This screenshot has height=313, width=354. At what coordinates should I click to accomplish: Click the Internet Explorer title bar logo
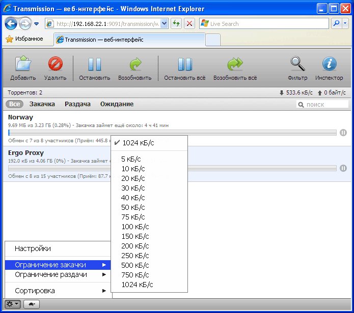(x=7, y=9)
